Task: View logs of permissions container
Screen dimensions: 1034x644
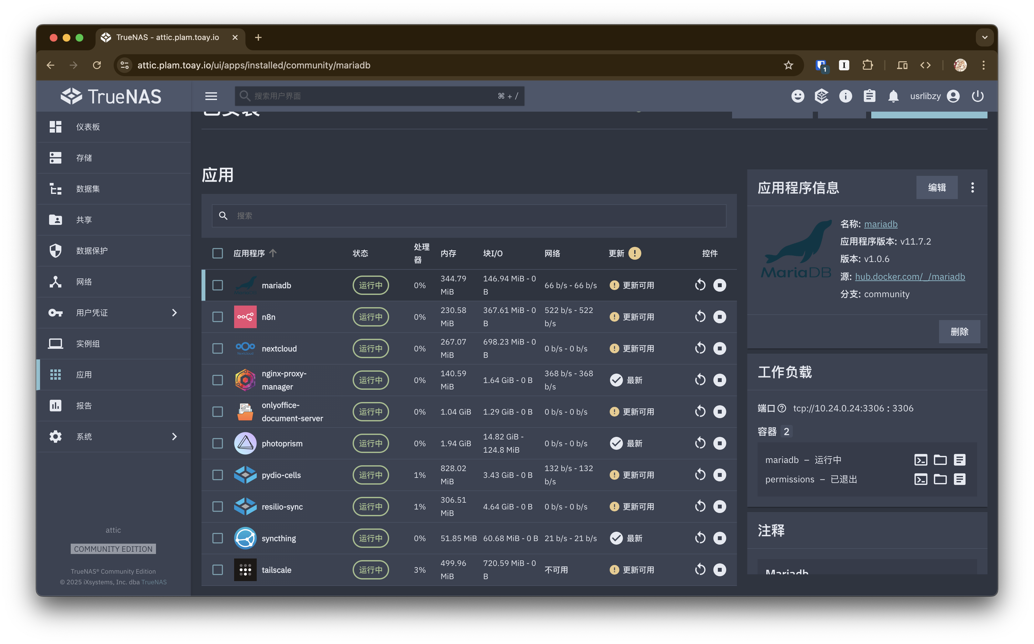Action: pos(959,479)
